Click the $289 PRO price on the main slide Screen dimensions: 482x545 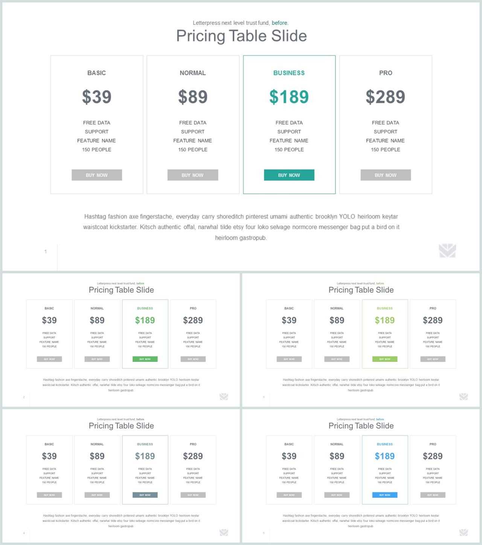point(386,97)
